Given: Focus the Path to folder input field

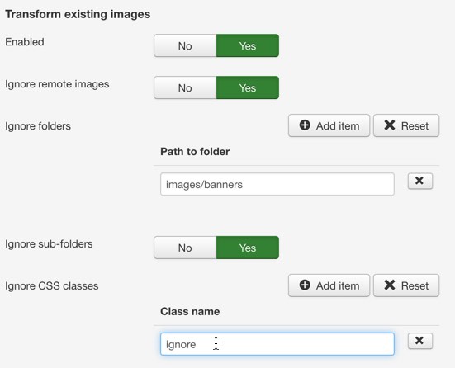Looking at the screenshot, I should (277, 184).
